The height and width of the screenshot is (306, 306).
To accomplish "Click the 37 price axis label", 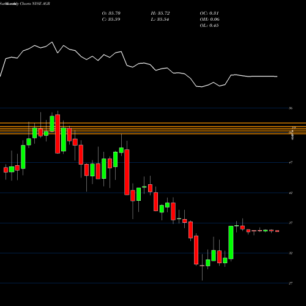I will [x=291, y=223].
